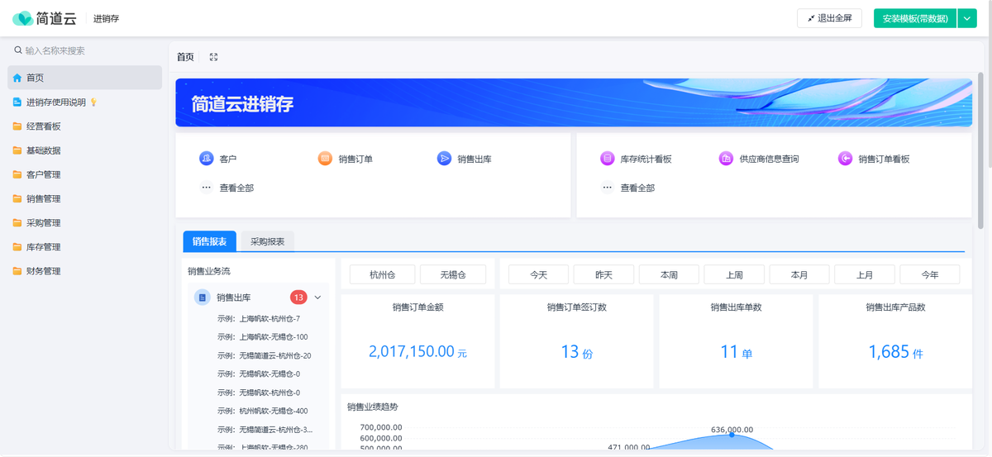Filter by 无锡仓 warehouse
Viewport: 992px width, 457px height.
point(453,274)
